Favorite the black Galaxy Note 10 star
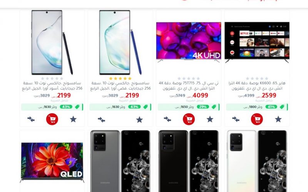308x192 pixels. click(73, 119)
